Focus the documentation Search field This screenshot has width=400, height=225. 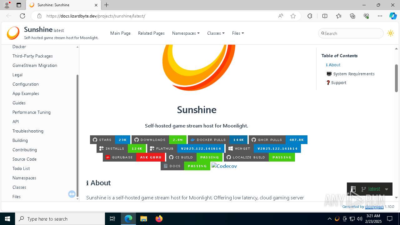(x=351, y=33)
